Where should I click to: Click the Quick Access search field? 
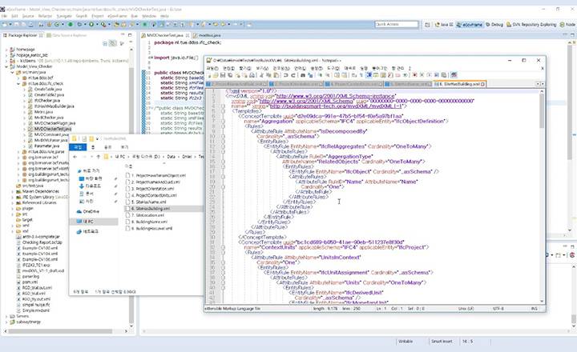tap(397, 24)
